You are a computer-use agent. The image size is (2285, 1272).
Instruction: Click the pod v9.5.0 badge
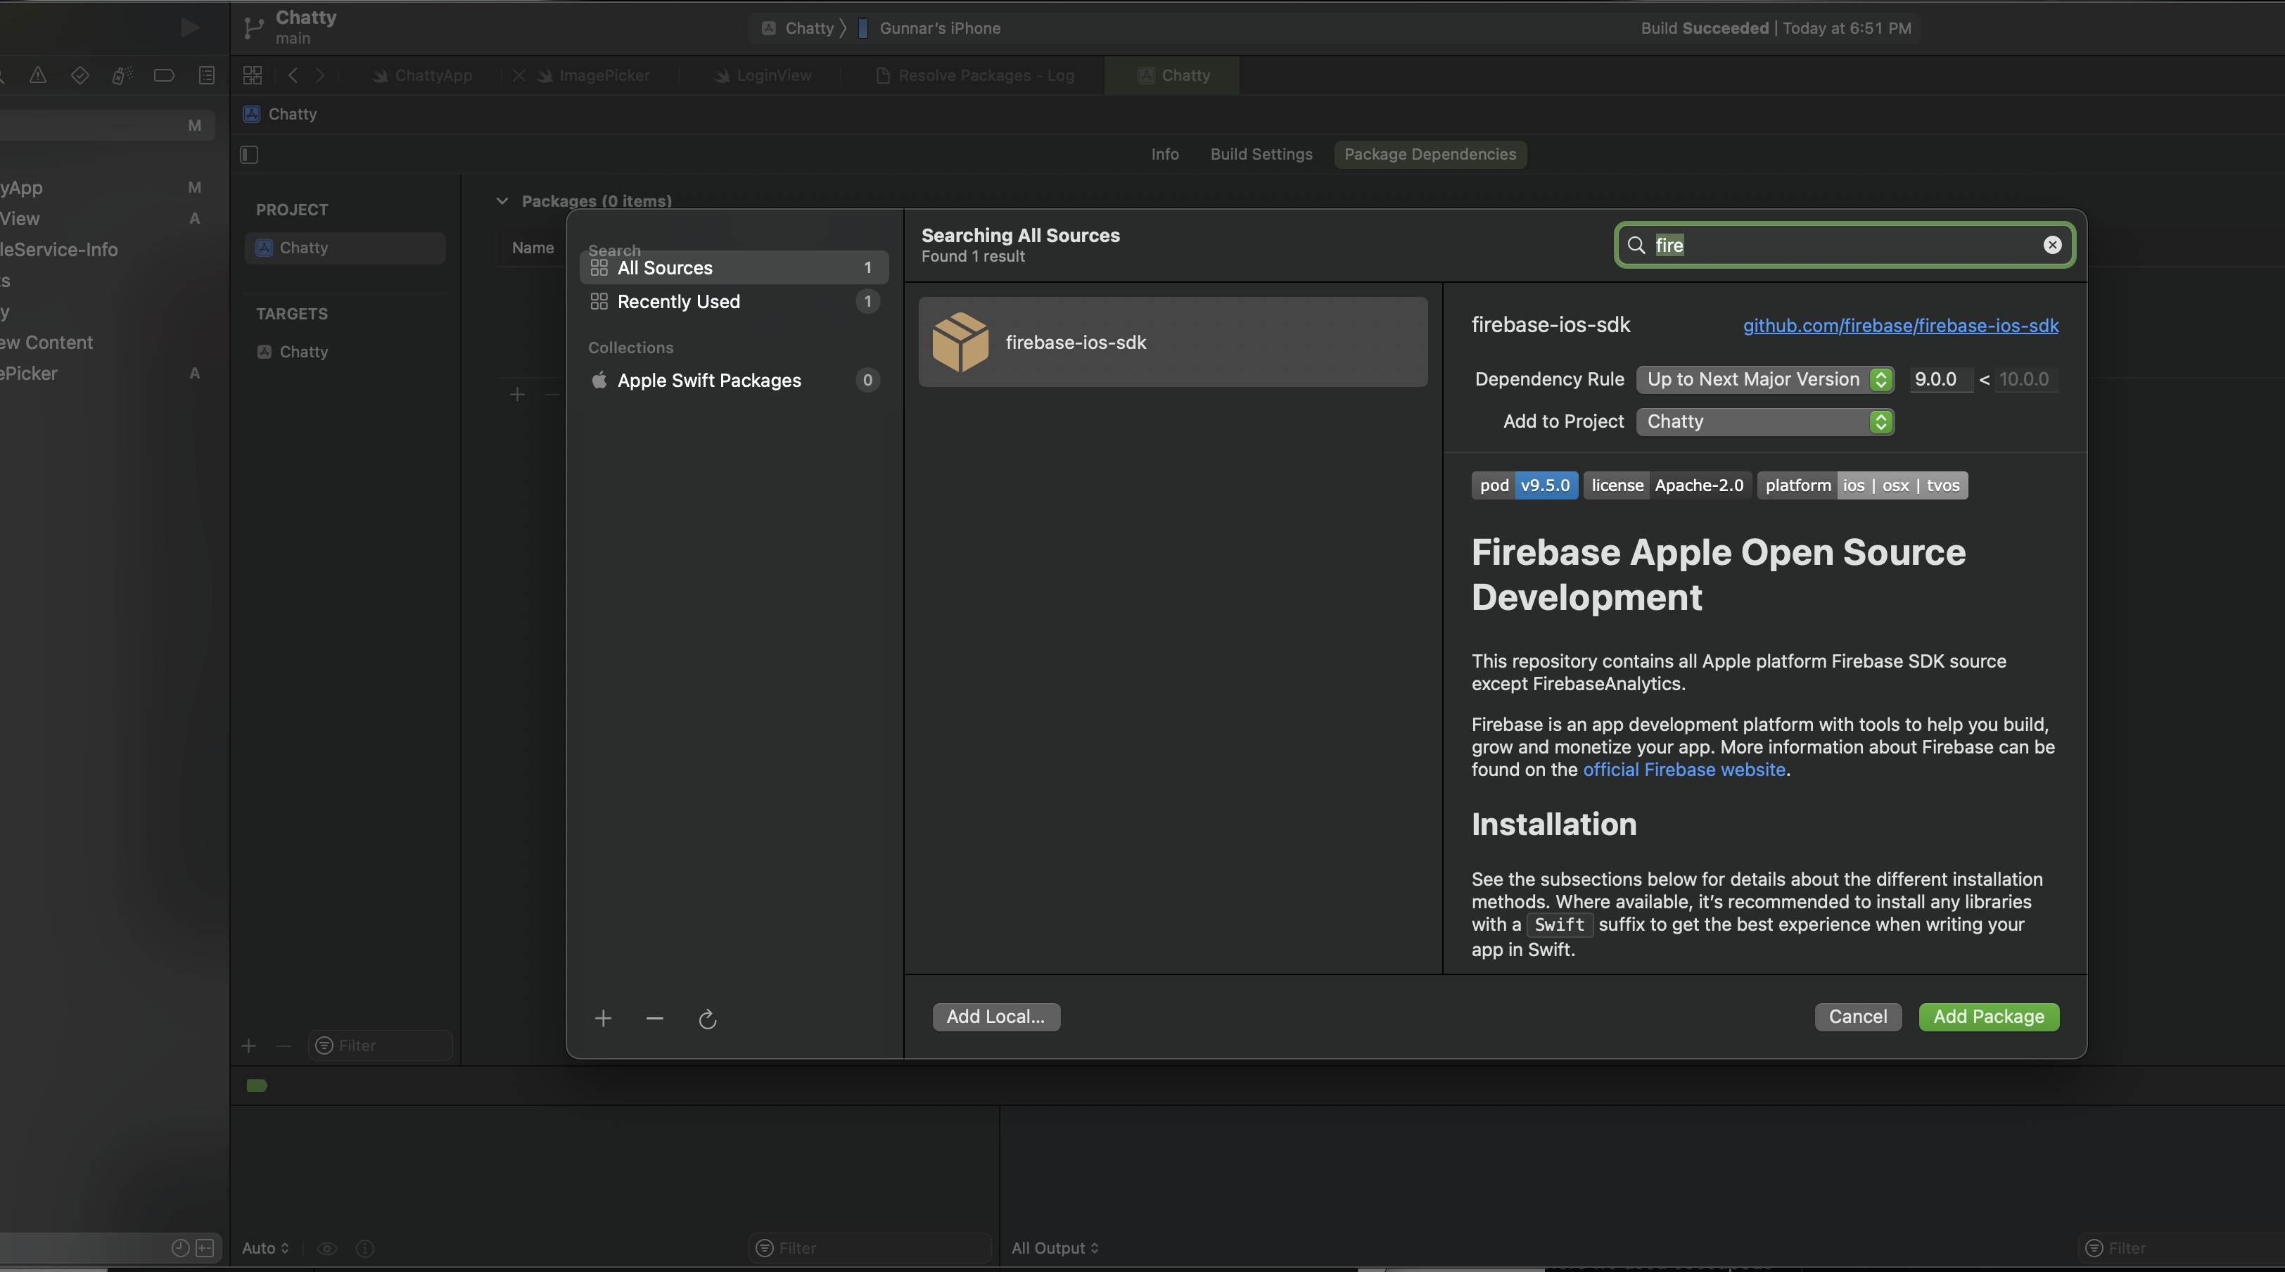(x=1524, y=485)
